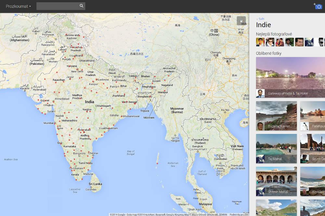Open the Prozkoumat dropdown menu
Screen dimensions: 325x216
click(x=18, y=6)
